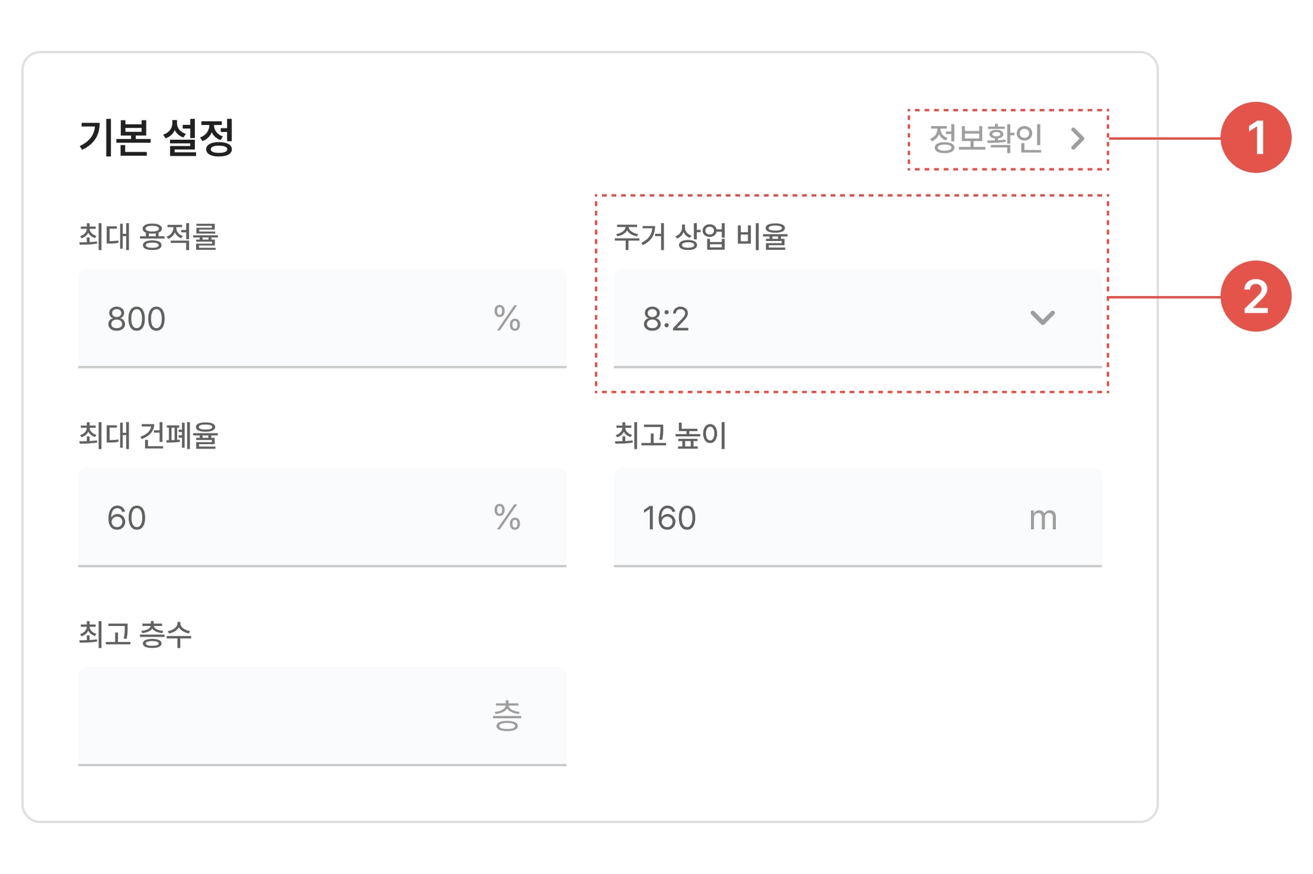Click the 기본 설정 section heading
Screen dimensions: 1313x874
[x=157, y=138]
